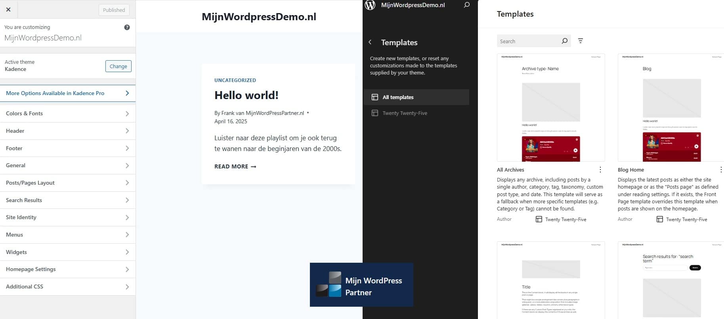Screen dimensions: 724x319
Task: Expand the Posts/Pages Layout section
Action: (68, 183)
